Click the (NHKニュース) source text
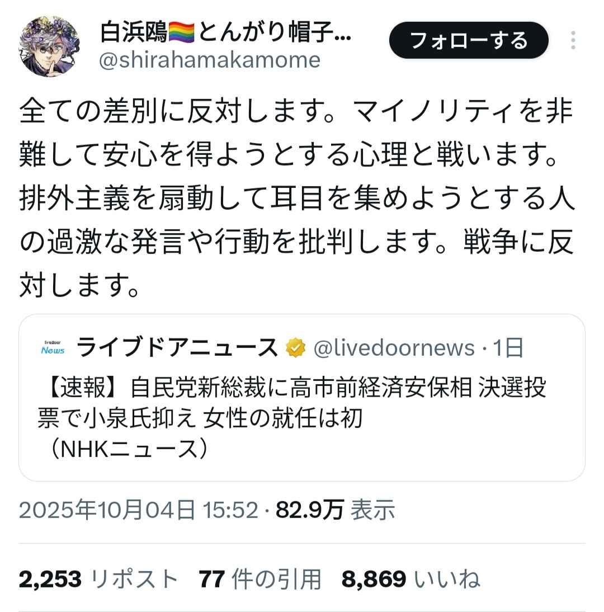The image size is (604, 612). pyautogui.click(x=128, y=449)
